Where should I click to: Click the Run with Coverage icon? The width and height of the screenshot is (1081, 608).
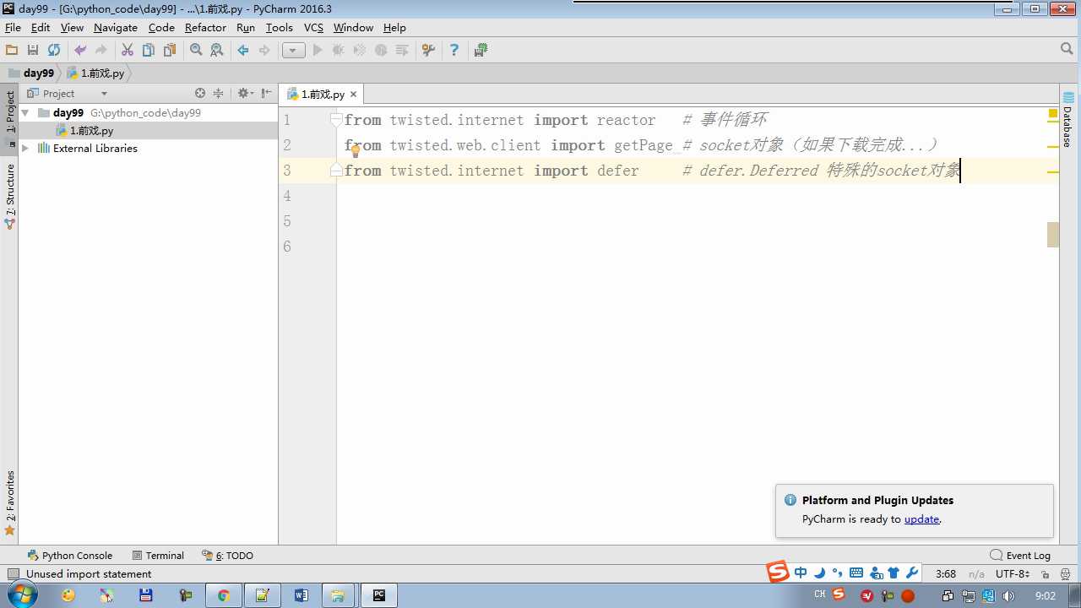coord(360,51)
